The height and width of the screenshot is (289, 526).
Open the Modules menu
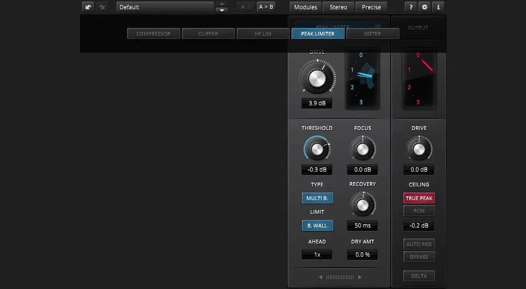(x=306, y=7)
